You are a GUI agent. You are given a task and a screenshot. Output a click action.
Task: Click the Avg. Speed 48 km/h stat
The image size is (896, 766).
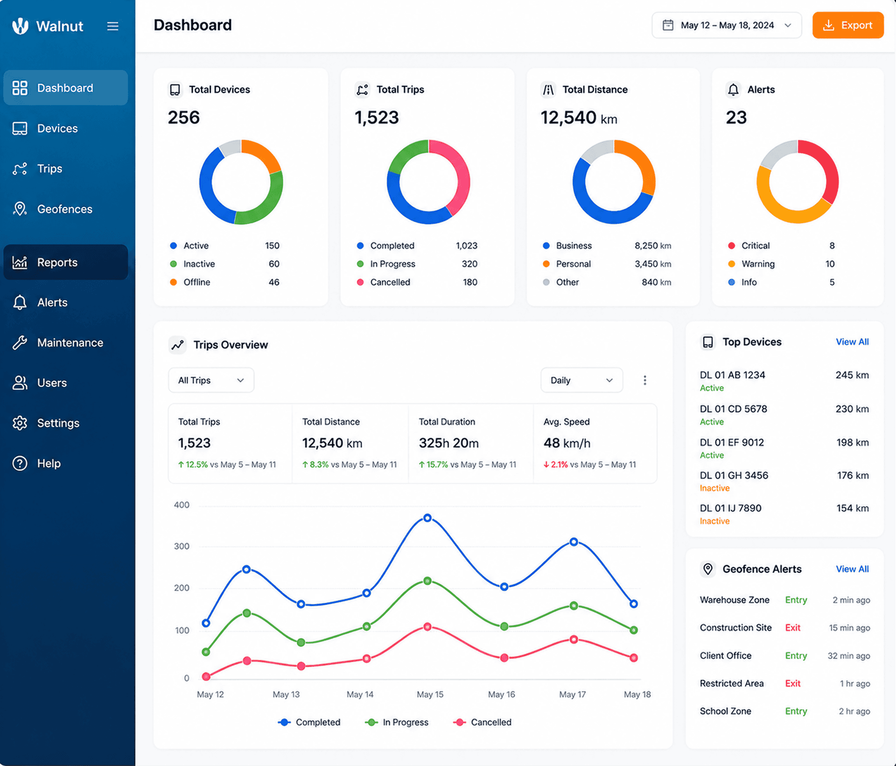[595, 443]
